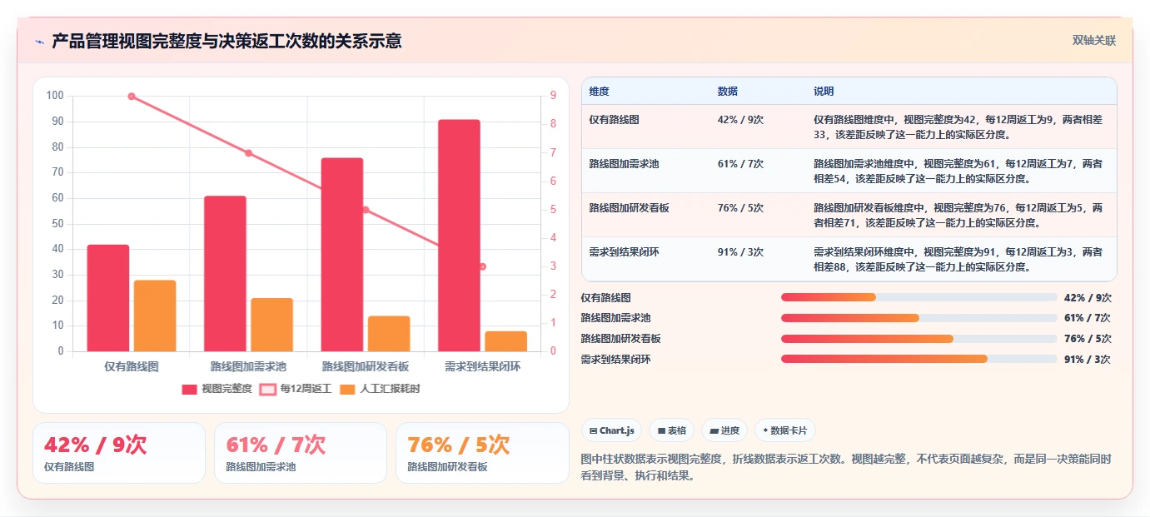Select the 数据卡片 chip

pos(785,430)
